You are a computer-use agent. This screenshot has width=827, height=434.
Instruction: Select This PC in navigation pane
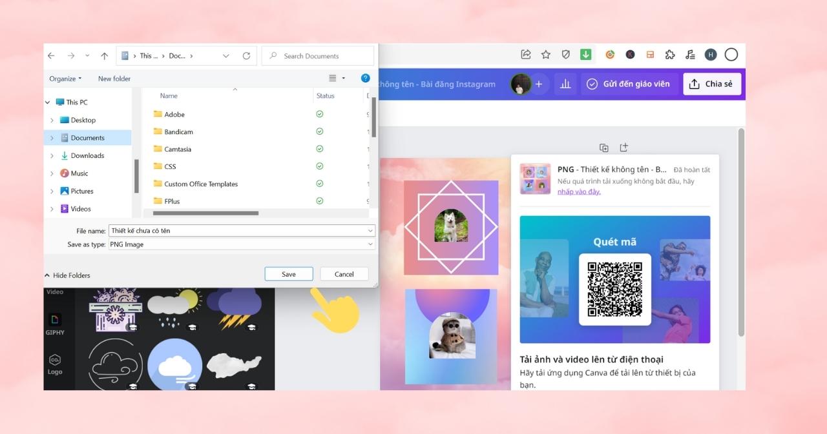72,103
